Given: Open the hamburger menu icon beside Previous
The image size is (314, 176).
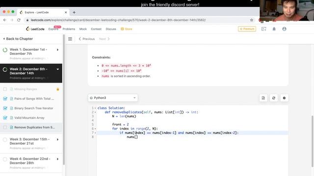Looking at the screenshot, I should 70,39.
